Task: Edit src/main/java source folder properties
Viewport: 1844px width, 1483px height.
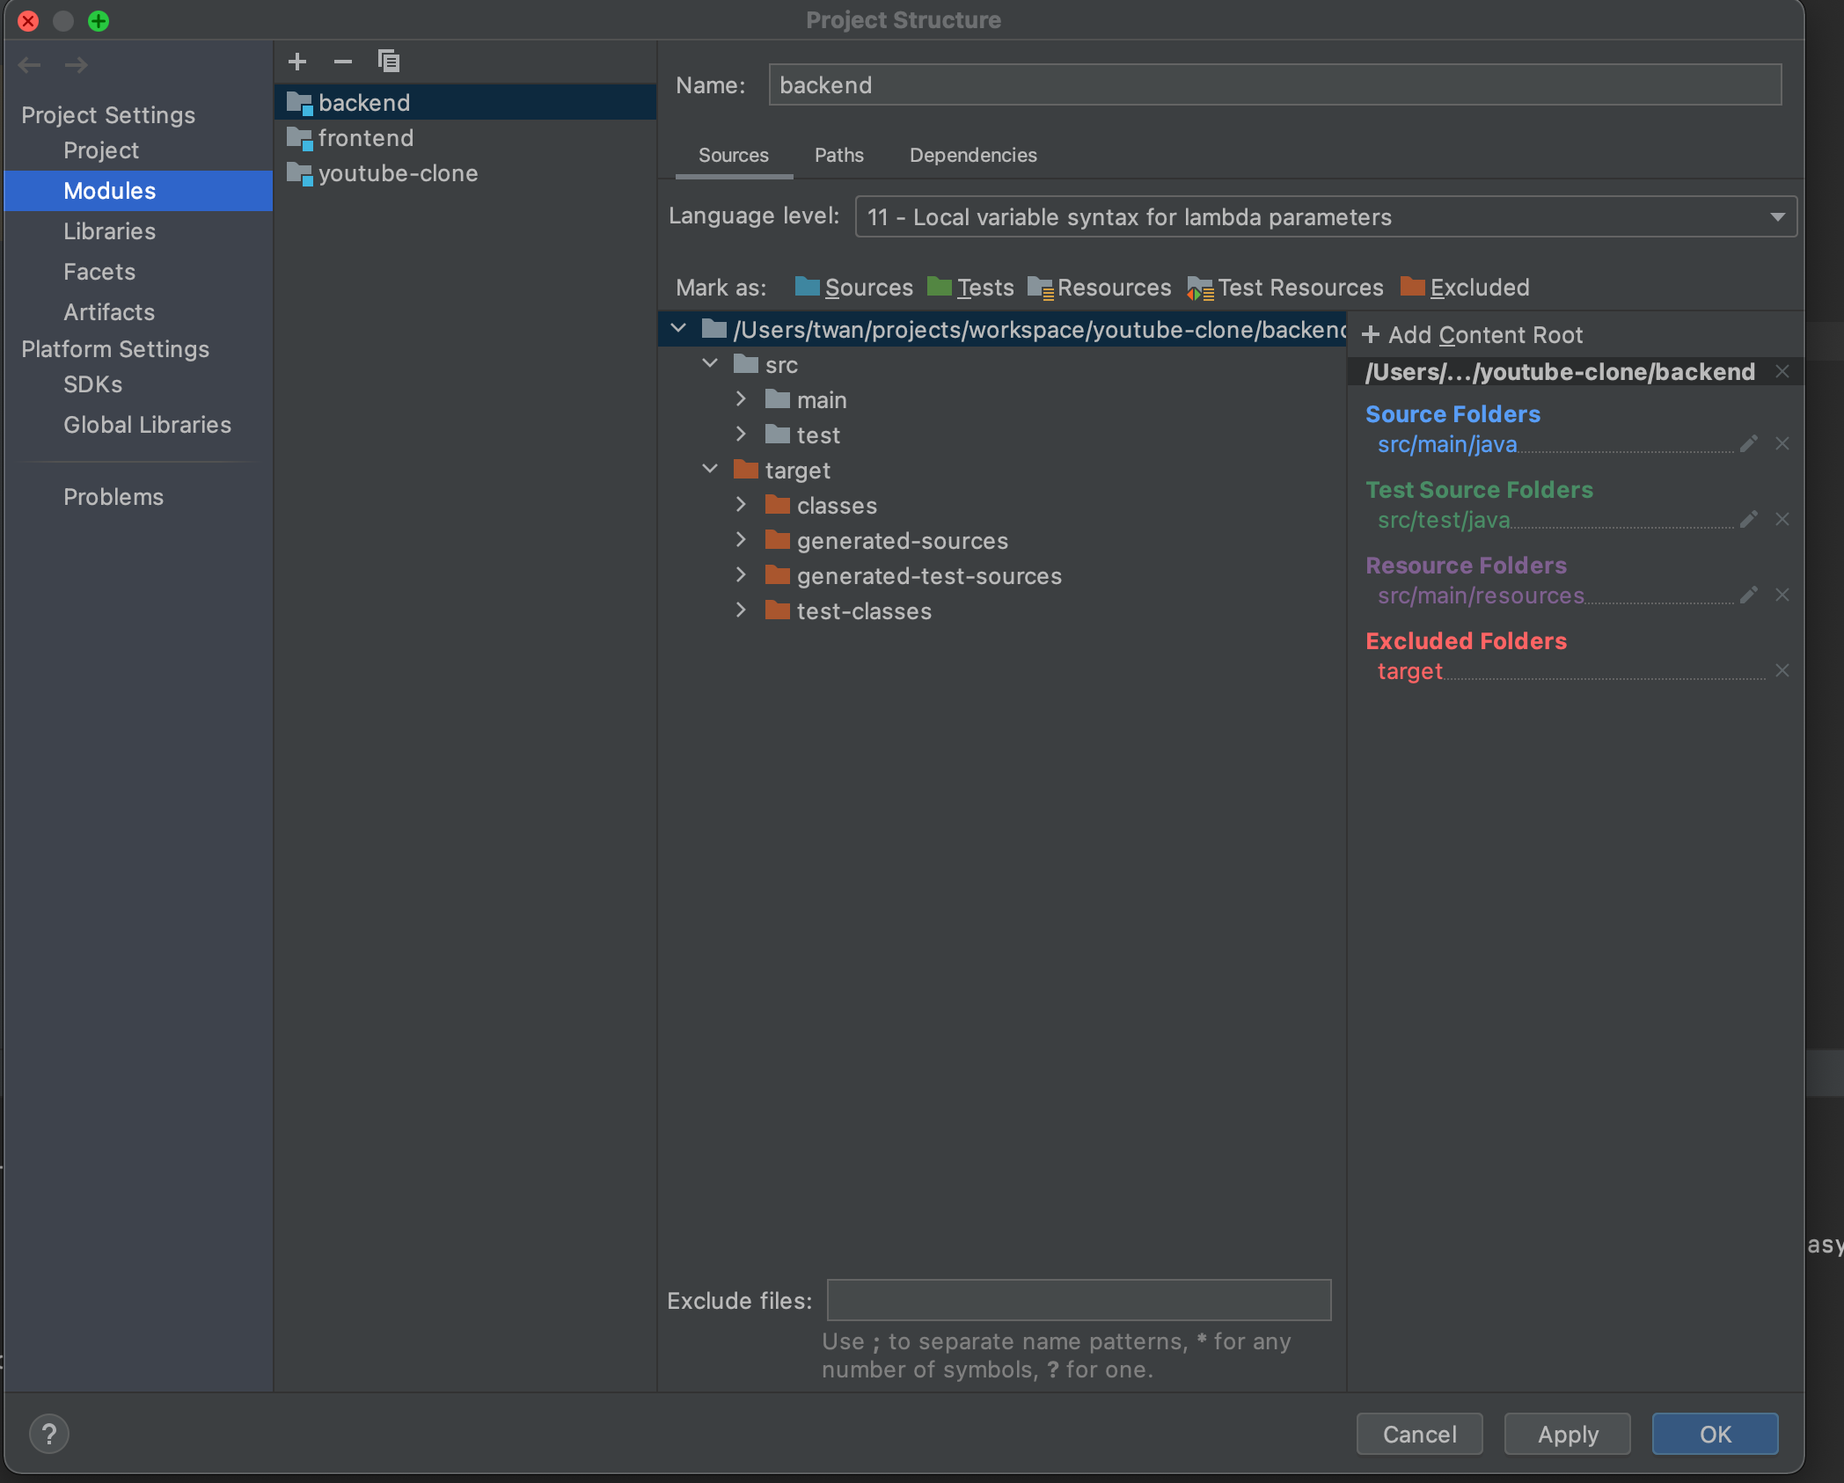Action: [1748, 444]
